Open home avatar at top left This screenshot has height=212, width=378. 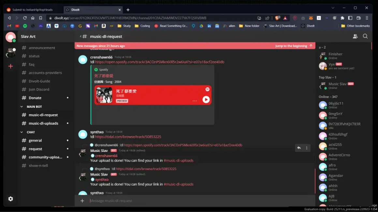[x=11, y=37]
